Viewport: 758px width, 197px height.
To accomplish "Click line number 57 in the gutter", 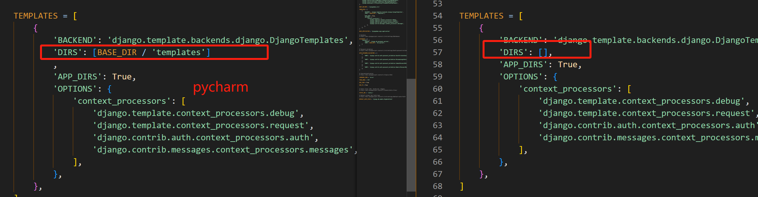I will point(437,52).
